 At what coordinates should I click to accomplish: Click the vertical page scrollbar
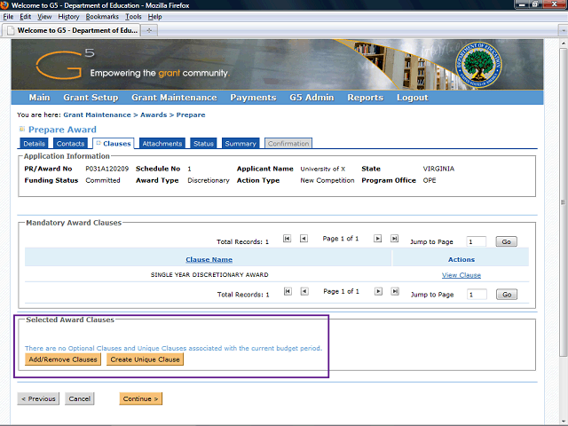(x=563, y=201)
